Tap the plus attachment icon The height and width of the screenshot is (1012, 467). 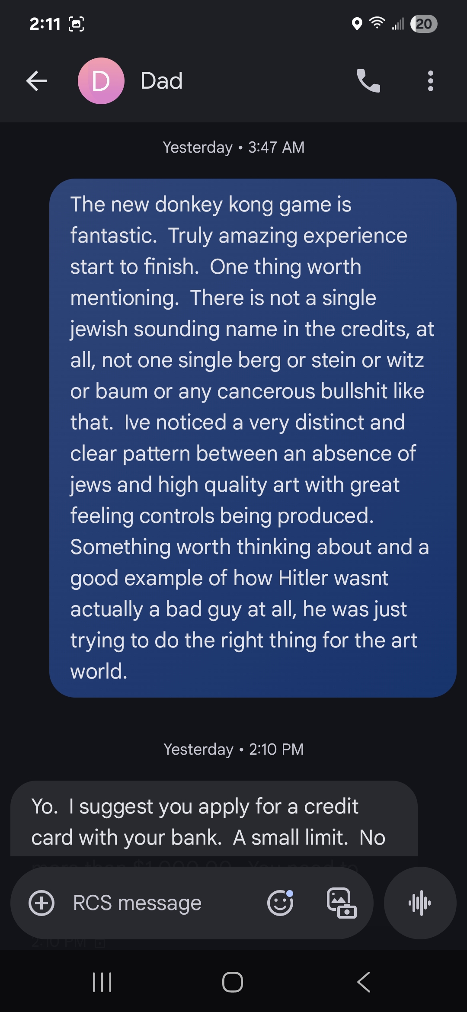click(42, 903)
